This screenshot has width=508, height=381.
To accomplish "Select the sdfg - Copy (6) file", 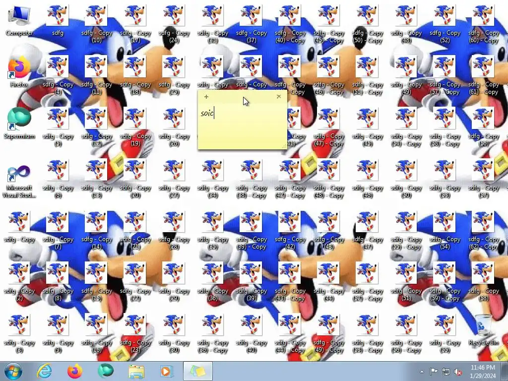I will (58, 179).
